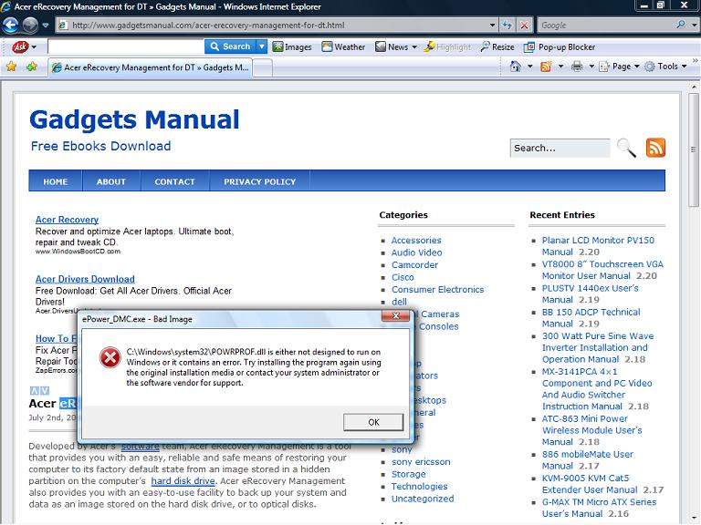Screen dimensions: 701x525
Task: Open the ABOUT navigation item
Action: (111, 181)
